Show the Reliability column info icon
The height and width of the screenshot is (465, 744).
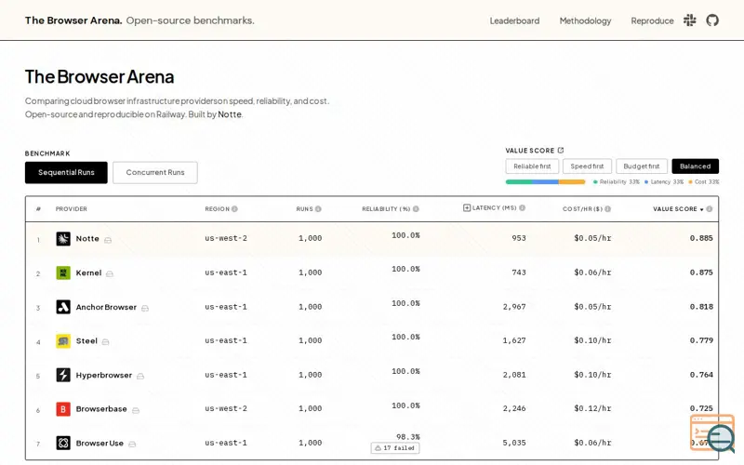coord(416,208)
